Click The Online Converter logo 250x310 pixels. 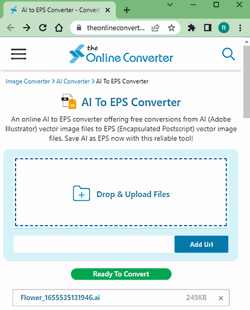tap(121, 54)
